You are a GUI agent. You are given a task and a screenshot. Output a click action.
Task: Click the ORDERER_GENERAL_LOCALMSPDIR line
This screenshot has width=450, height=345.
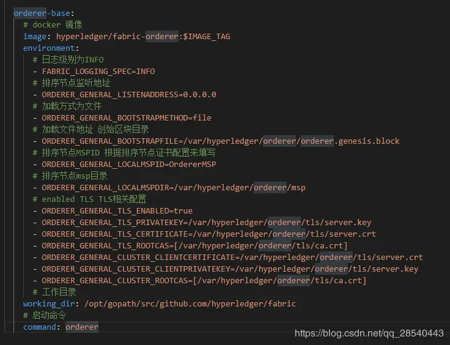point(169,187)
